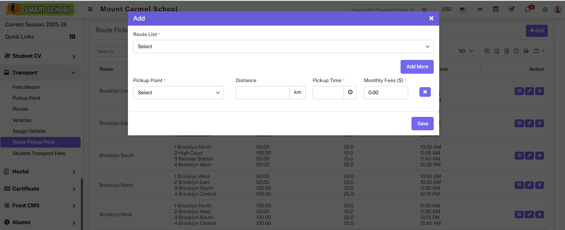Print the route pickup point table
Image resolution: width=565 pixels, height=230 pixels.
tap(526, 51)
